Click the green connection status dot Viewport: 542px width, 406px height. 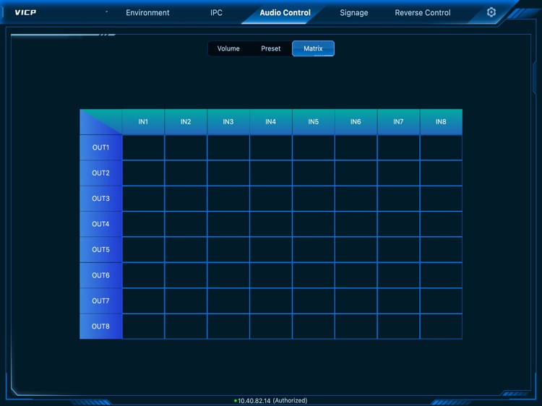pos(236,401)
